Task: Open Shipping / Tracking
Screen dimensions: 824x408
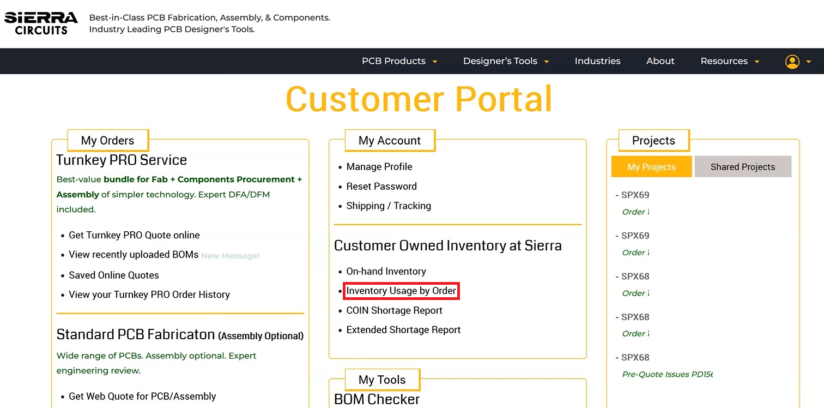Action: pyautogui.click(x=389, y=206)
